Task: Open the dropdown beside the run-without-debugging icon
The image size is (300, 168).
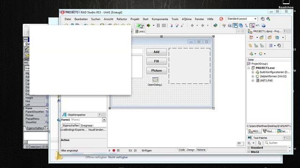Action: (x=153, y=26)
